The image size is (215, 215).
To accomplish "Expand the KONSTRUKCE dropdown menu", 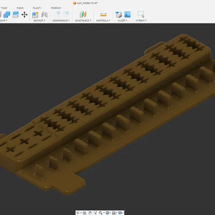I will 83,20.
